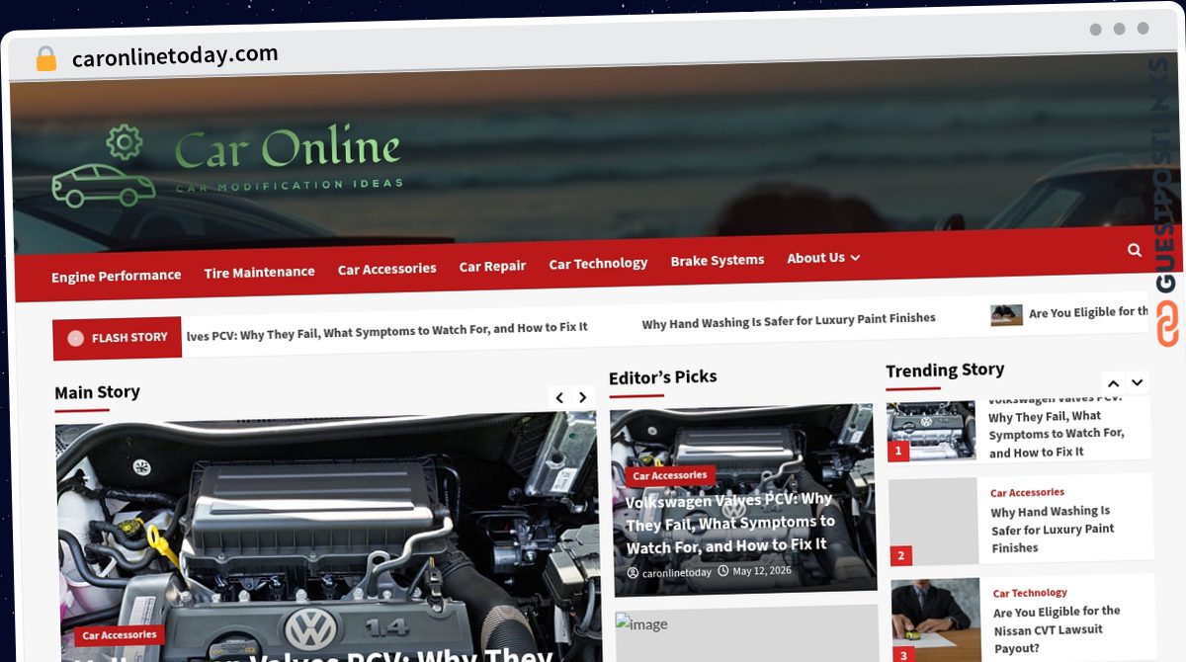Click the May 12, 2026 date link
The image size is (1186, 662).
click(x=761, y=570)
